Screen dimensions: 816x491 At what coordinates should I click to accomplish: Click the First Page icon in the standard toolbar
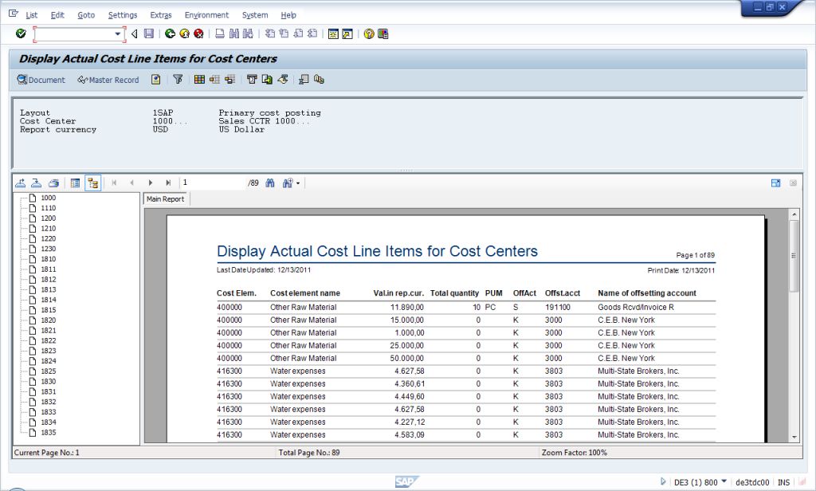(x=269, y=33)
